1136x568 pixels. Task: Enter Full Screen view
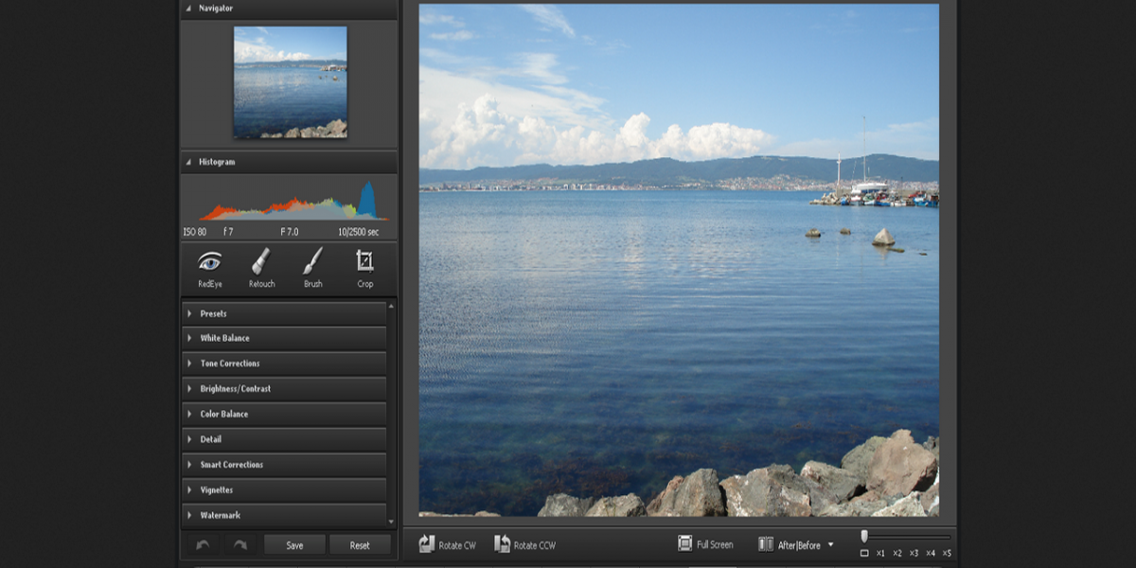click(705, 544)
